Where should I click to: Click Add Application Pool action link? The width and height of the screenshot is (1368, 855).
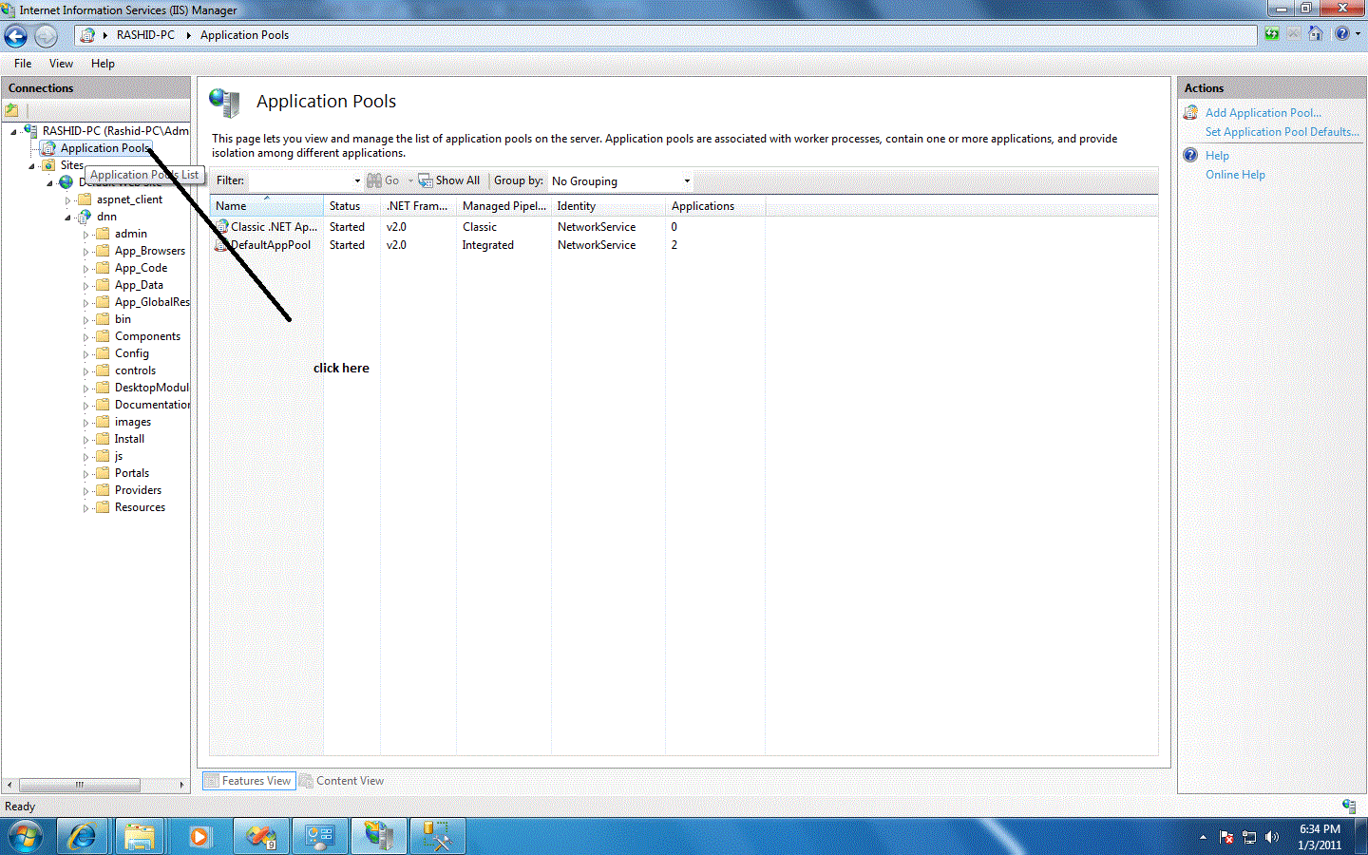[x=1263, y=113]
